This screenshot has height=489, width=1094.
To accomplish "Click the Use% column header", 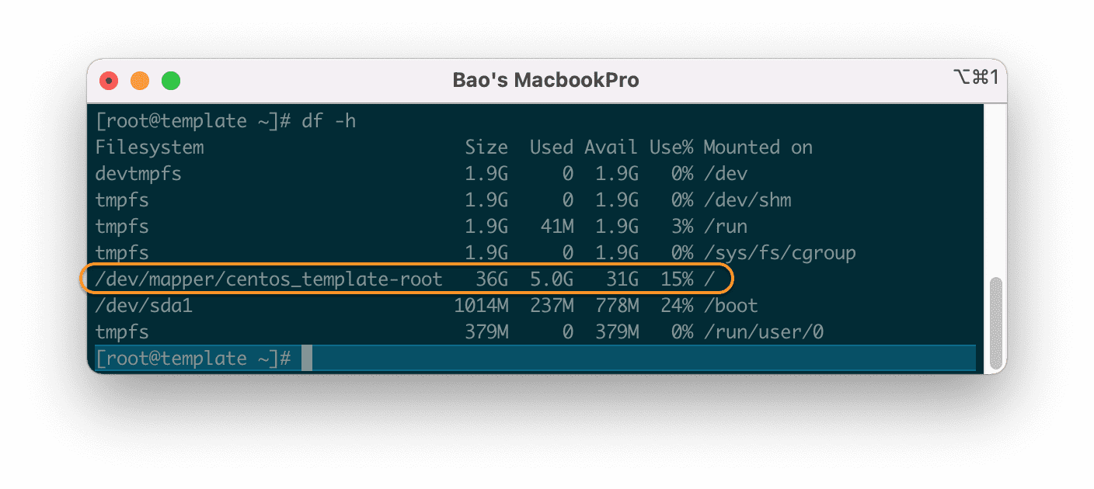I will point(671,147).
